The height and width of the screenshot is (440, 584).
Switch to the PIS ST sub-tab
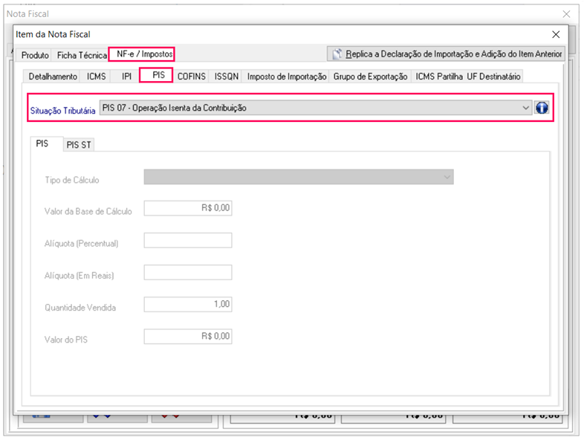click(x=78, y=145)
